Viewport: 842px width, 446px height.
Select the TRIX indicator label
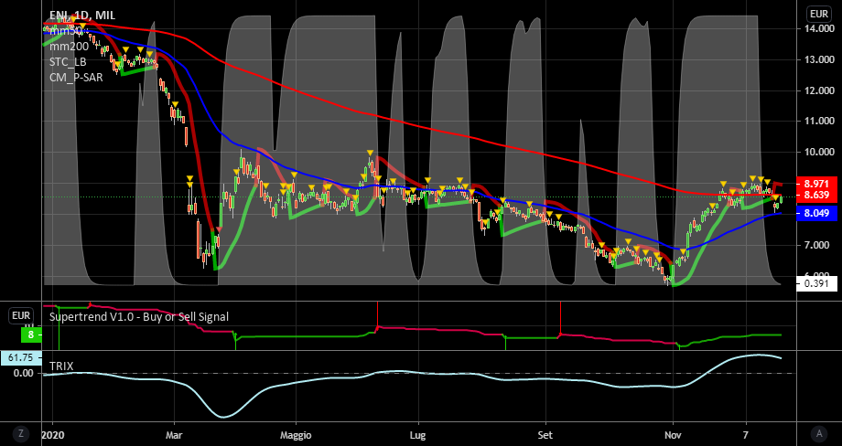click(x=62, y=366)
